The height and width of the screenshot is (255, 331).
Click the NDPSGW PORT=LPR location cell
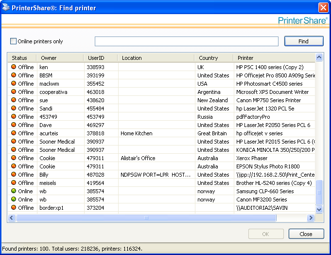(156, 175)
